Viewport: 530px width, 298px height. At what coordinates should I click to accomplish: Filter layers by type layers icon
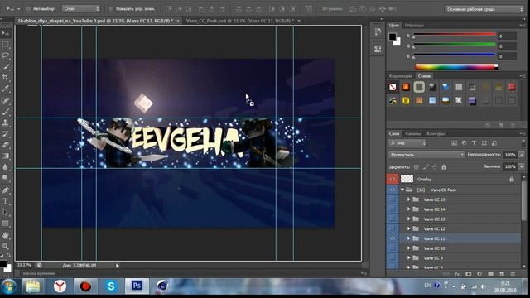point(475,143)
